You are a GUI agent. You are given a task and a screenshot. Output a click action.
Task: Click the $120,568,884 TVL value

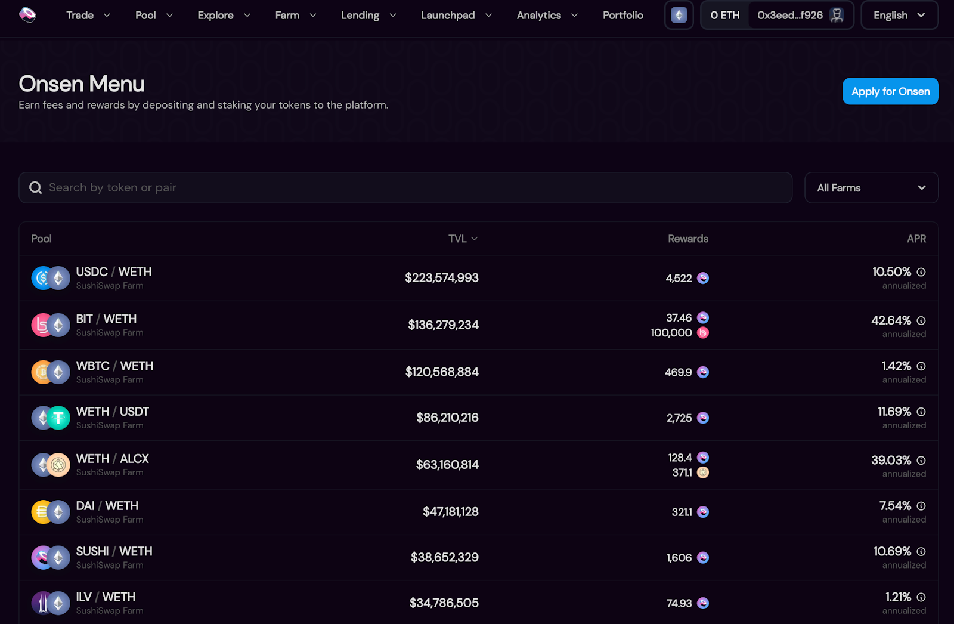point(442,372)
